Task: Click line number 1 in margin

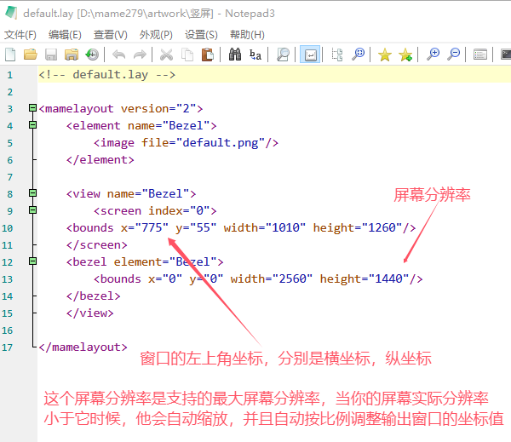Action: point(9,75)
